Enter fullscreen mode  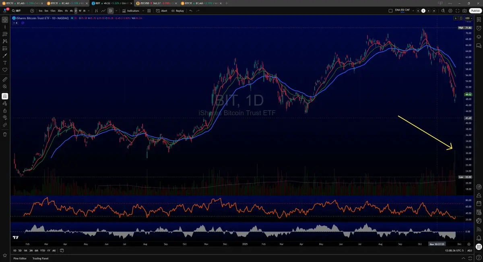(x=458, y=11)
